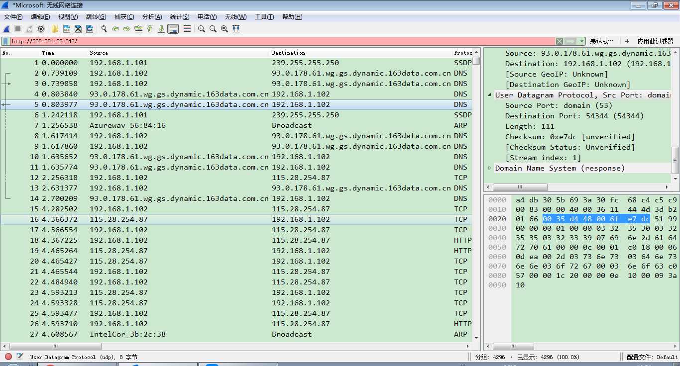This screenshot has width=680, height=366.
Task: Open the 视图(V) menu
Action: point(68,17)
